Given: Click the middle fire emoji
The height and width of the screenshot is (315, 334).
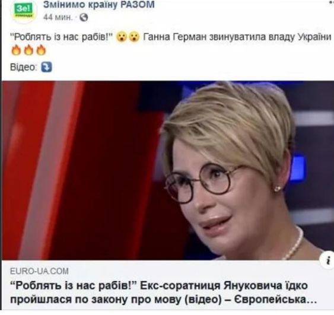Looking at the screenshot, I should pyautogui.click(x=28, y=50).
